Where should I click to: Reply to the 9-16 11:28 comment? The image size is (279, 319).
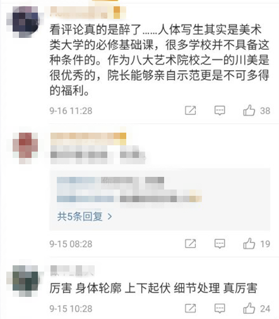220,111
